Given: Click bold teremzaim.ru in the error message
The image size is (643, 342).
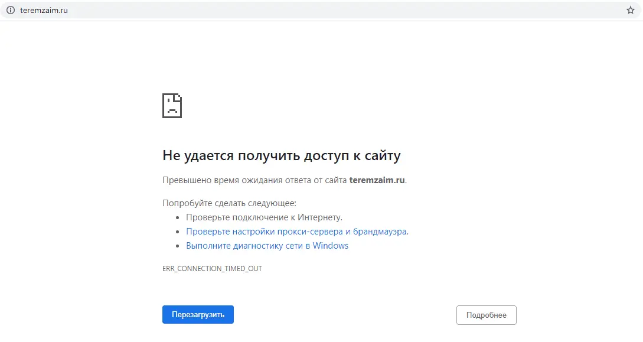Looking at the screenshot, I should (377, 180).
